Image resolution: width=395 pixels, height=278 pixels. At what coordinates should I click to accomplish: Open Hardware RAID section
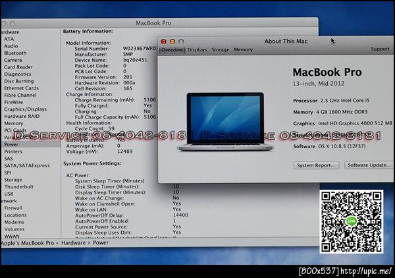click(22, 117)
